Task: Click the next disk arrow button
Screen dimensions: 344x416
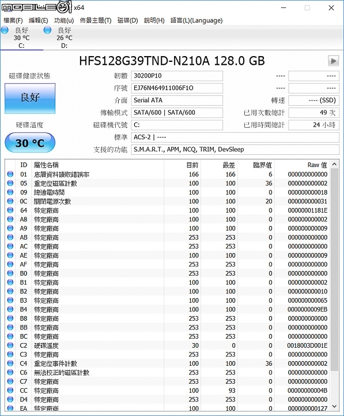Action: coord(334,61)
